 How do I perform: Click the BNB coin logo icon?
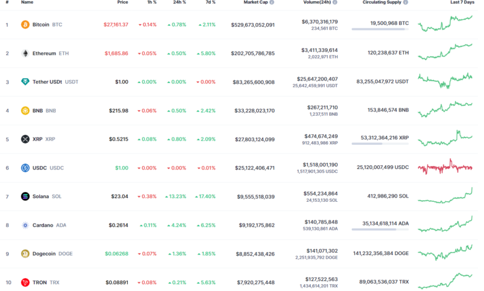coord(25,111)
